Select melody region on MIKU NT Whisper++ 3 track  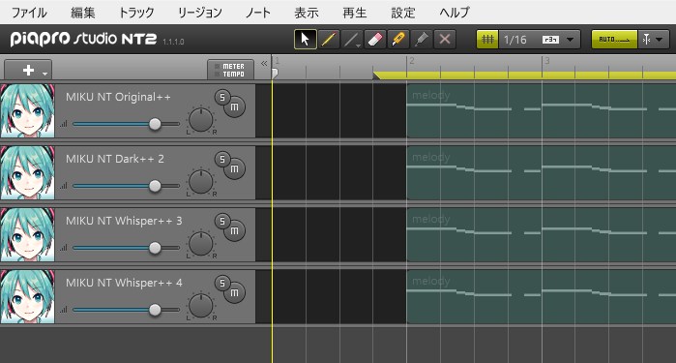[541, 235]
